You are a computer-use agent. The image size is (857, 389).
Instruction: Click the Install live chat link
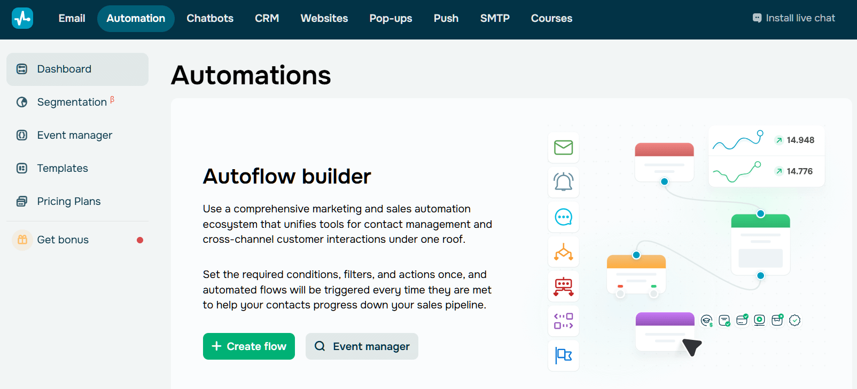[793, 18]
